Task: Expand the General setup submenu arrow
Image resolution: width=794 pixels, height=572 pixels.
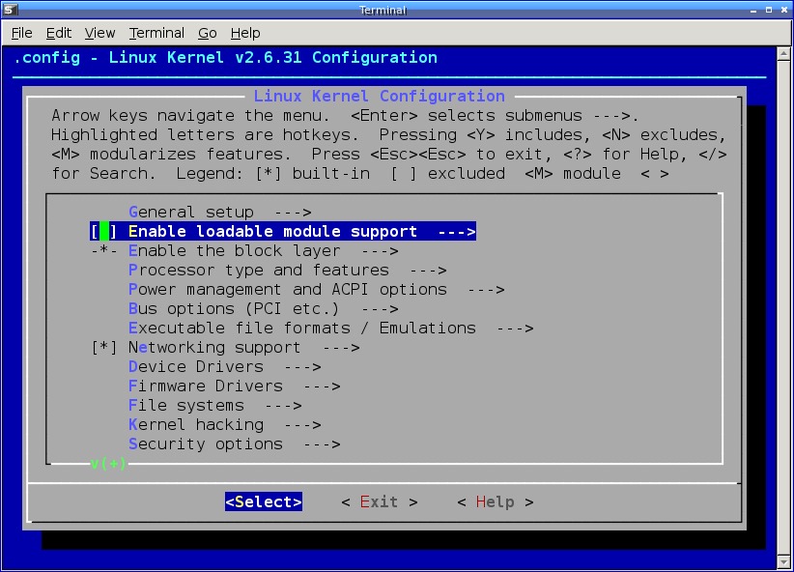Action: tap(293, 213)
